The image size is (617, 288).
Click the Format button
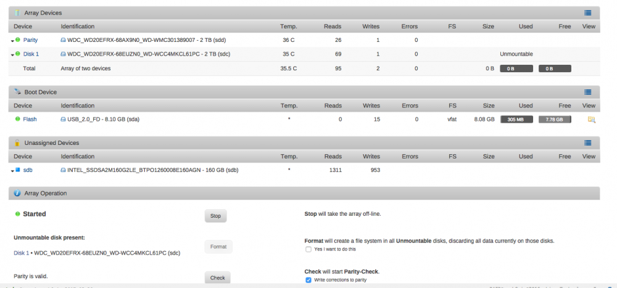(218, 247)
